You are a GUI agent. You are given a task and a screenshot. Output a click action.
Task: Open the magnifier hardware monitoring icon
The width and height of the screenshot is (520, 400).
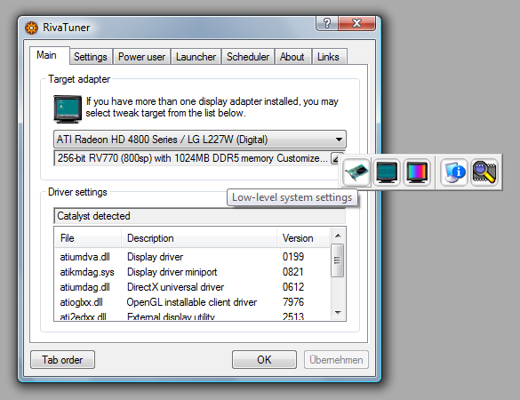[484, 172]
